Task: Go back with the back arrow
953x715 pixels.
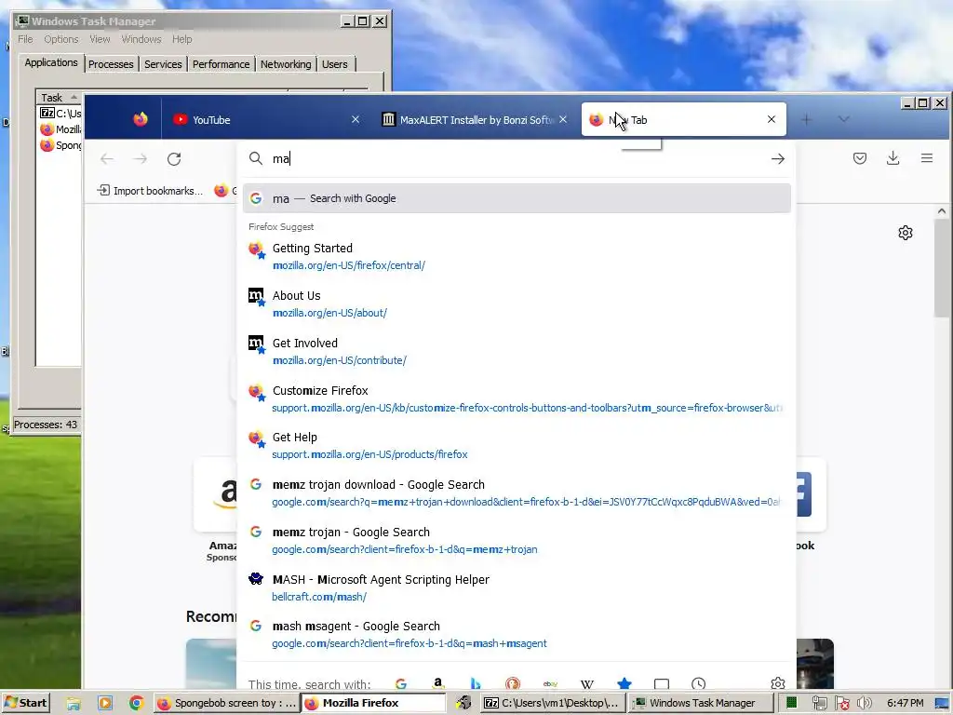Action: [x=107, y=158]
